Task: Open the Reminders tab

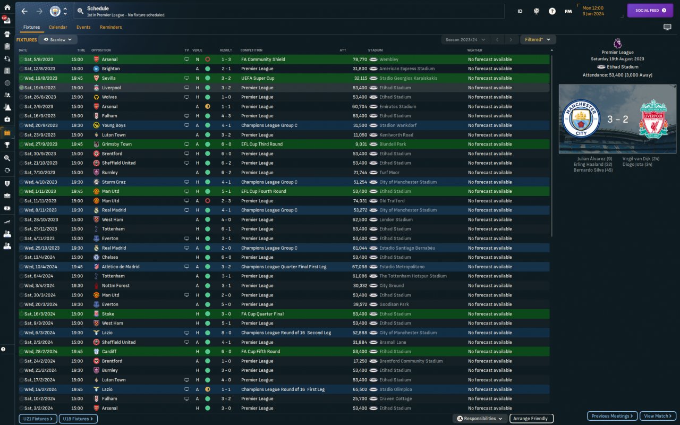Action: click(x=111, y=27)
